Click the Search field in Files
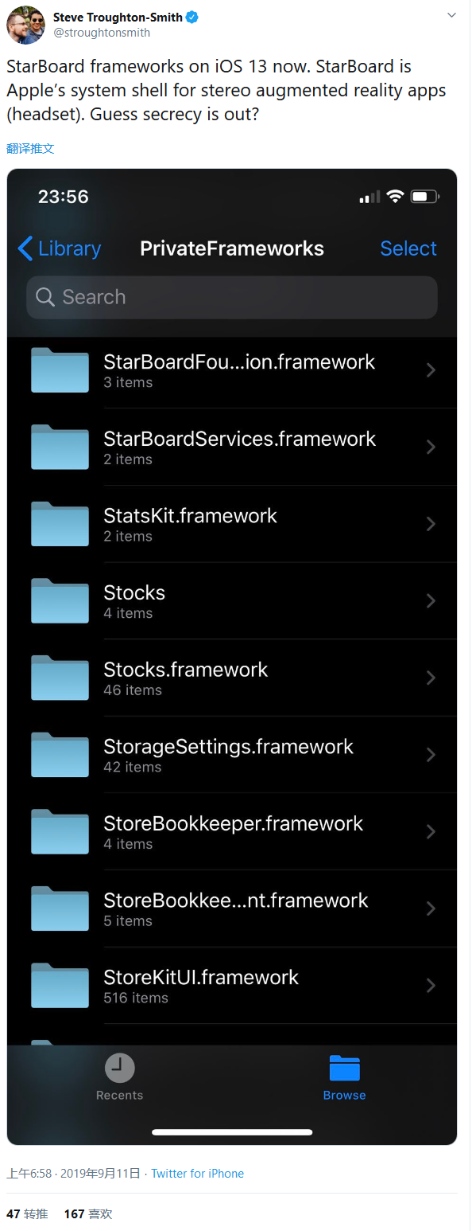The image size is (472, 1231). (x=232, y=297)
